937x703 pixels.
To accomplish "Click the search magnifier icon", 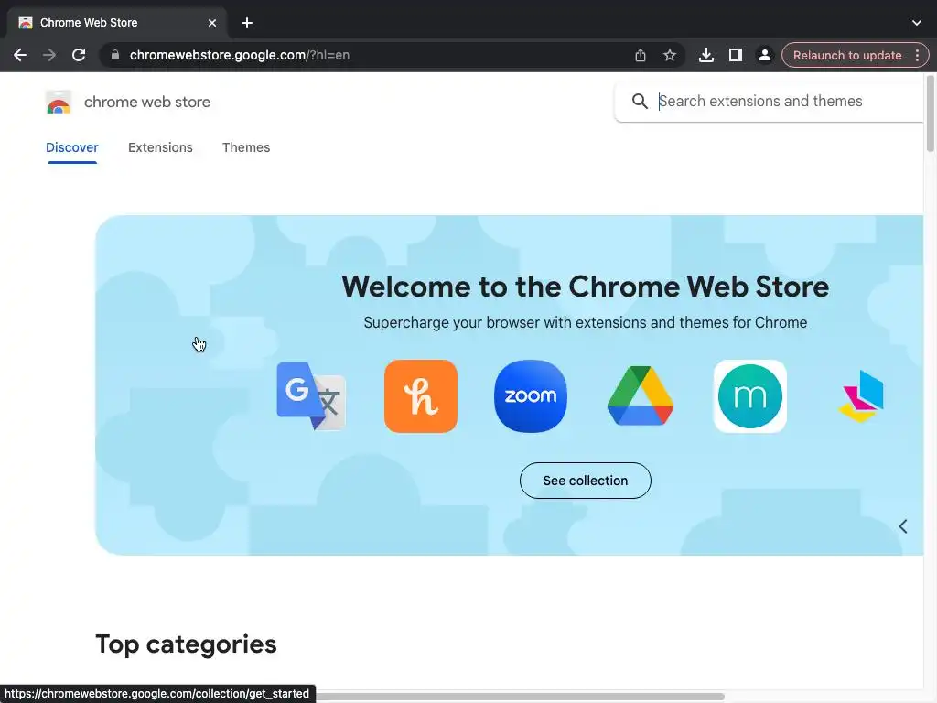I will pyautogui.click(x=640, y=101).
